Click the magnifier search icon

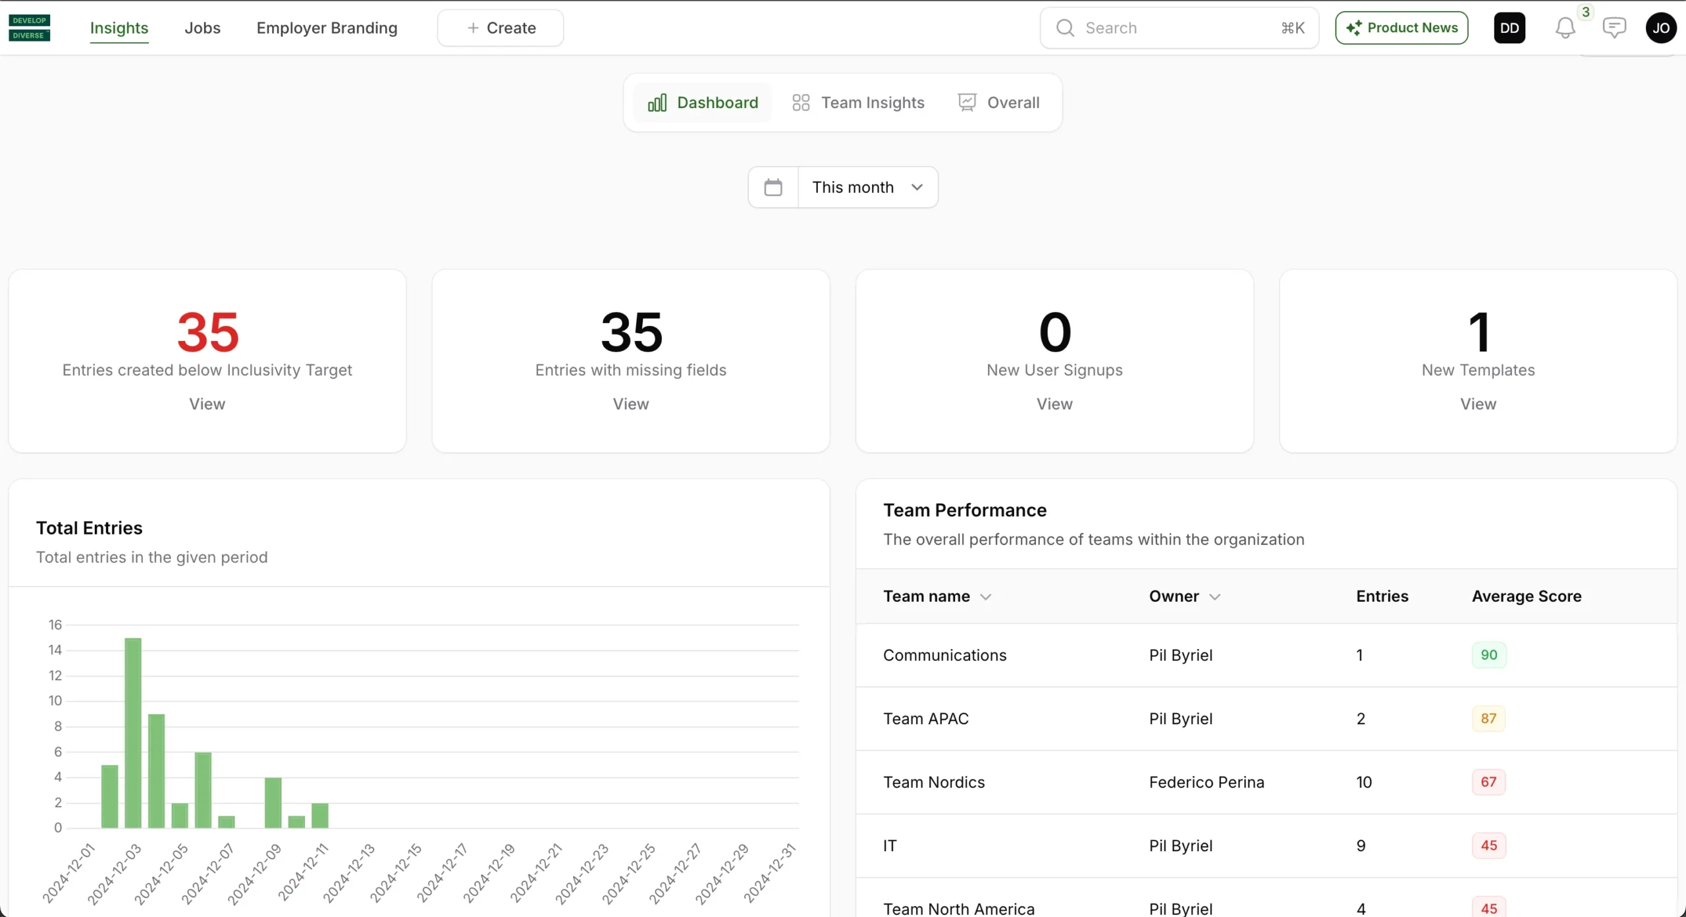1064,28
